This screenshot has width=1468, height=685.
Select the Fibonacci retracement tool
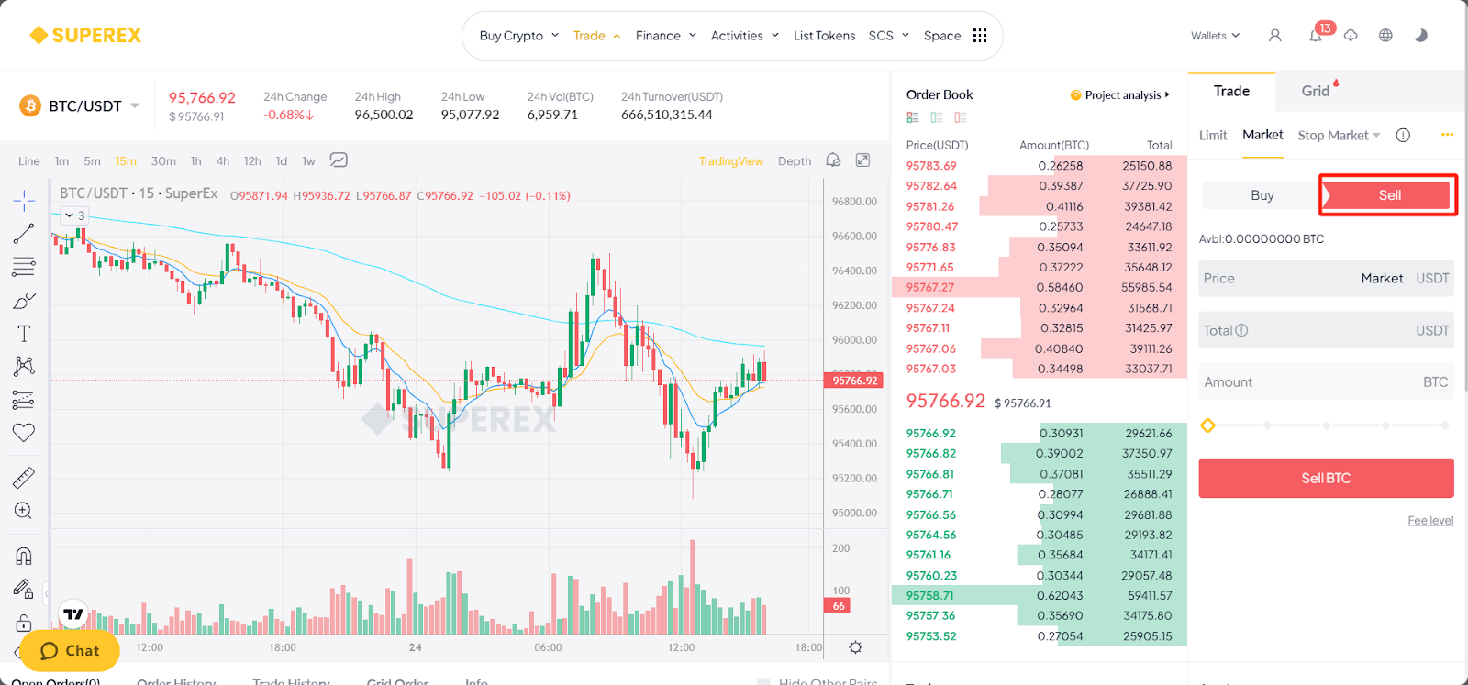point(24,267)
